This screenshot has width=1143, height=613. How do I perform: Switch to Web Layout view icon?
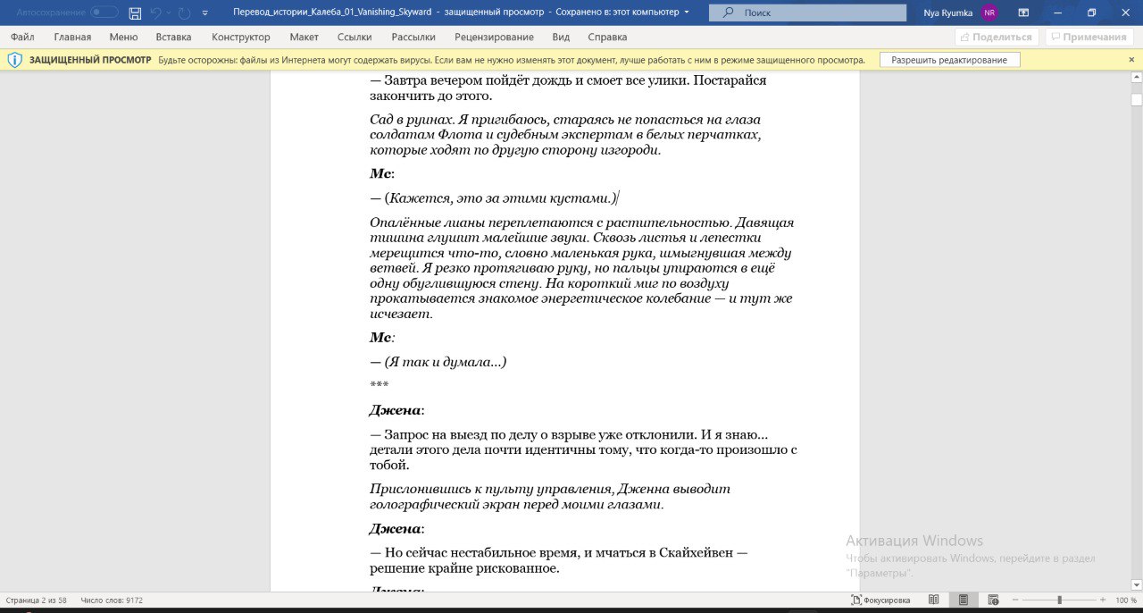[x=993, y=600]
